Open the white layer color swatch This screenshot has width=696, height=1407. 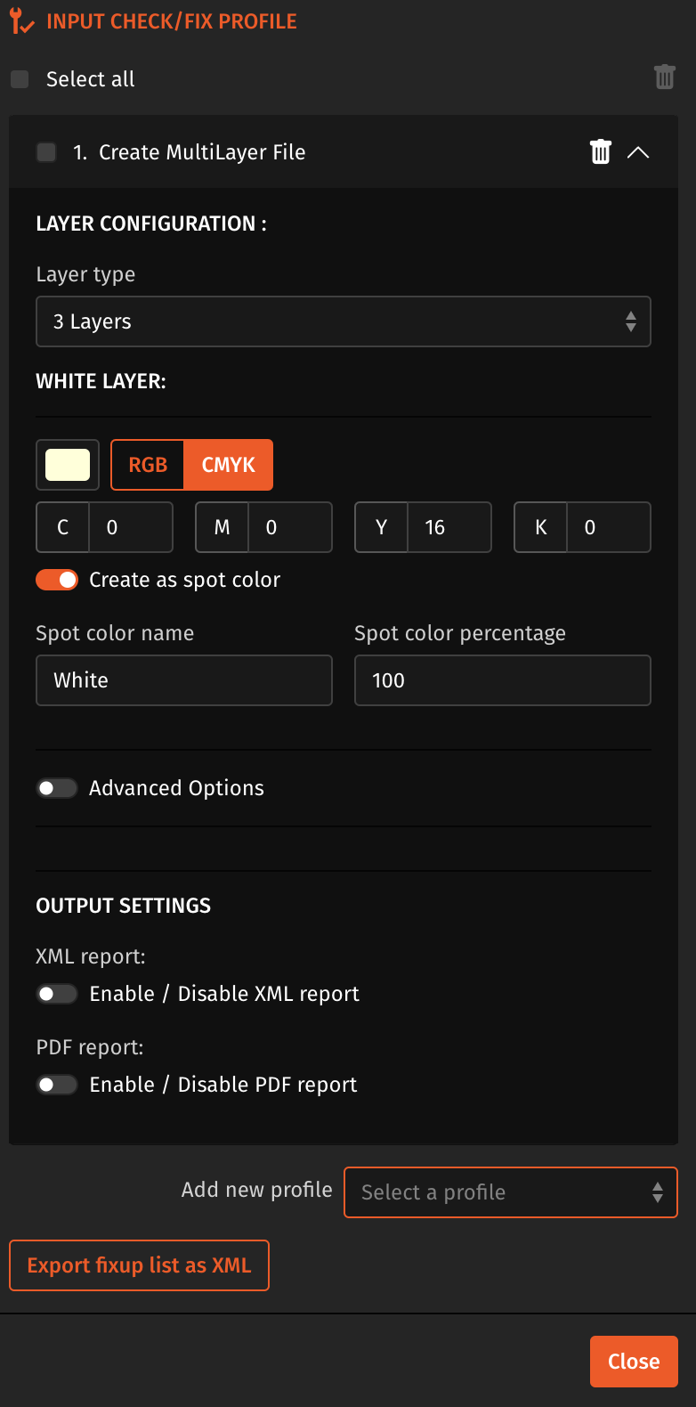[x=68, y=464]
